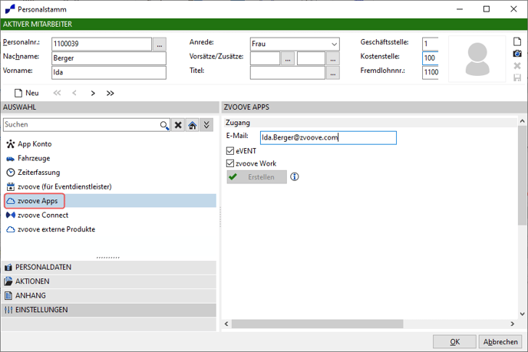The image size is (528, 352).
Task: Click the save photo disk icon
Action: [x=517, y=77]
